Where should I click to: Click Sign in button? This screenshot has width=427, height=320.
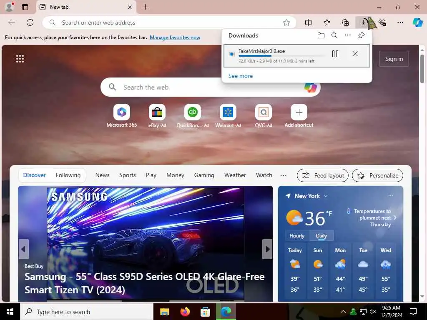coord(394,59)
